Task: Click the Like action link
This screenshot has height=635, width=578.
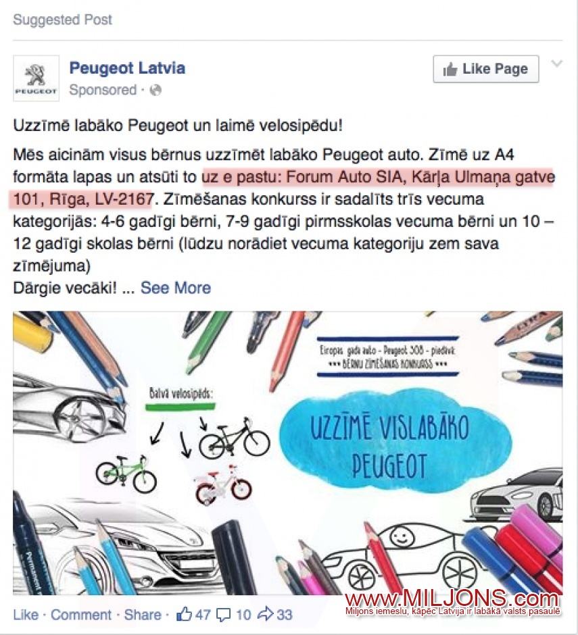Action: (x=26, y=614)
